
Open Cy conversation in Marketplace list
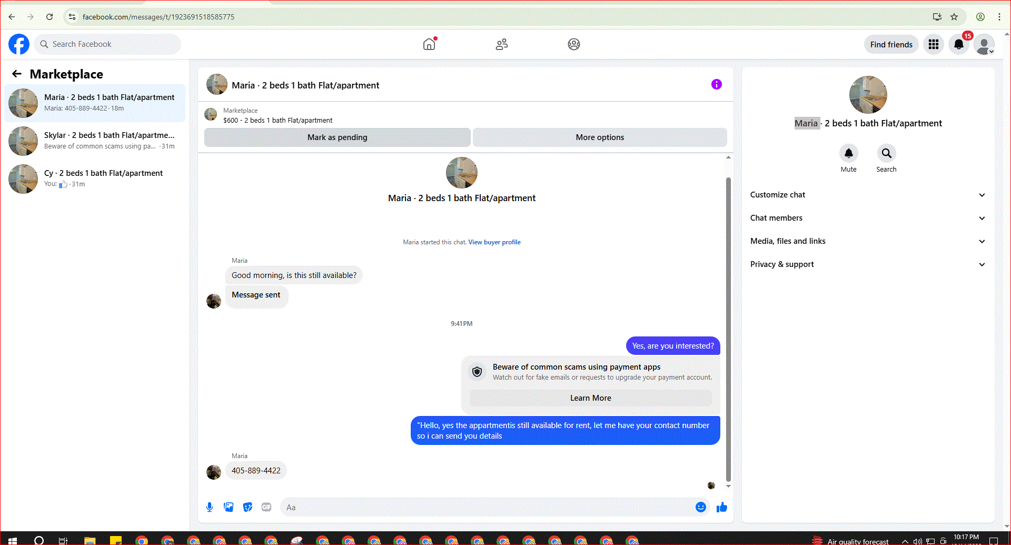95,179
